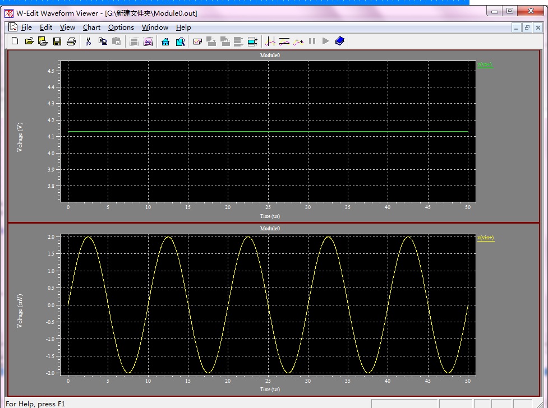The height and width of the screenshot is (408, 548).
Task: Expand the Window menu
Action: tap(155, 27)
